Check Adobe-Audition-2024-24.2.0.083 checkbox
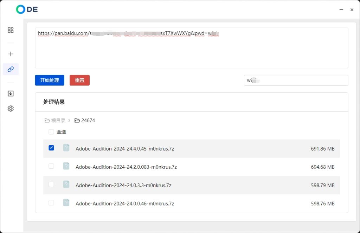360x233 pixels. pyautogui.click(x=51, y=166)
